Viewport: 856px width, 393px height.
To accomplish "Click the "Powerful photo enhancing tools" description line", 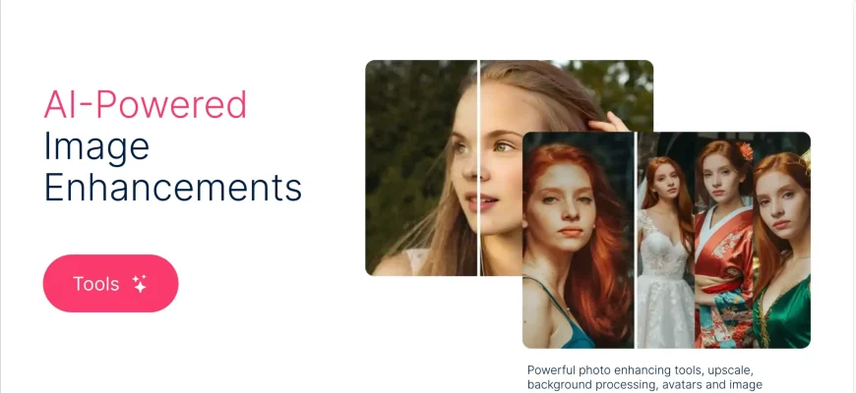I will click(x=641, y=370).
